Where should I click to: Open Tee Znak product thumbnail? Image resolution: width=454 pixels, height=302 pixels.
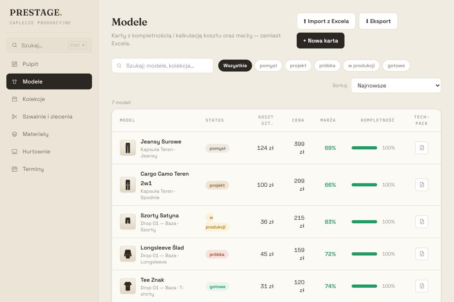[128, 286]
